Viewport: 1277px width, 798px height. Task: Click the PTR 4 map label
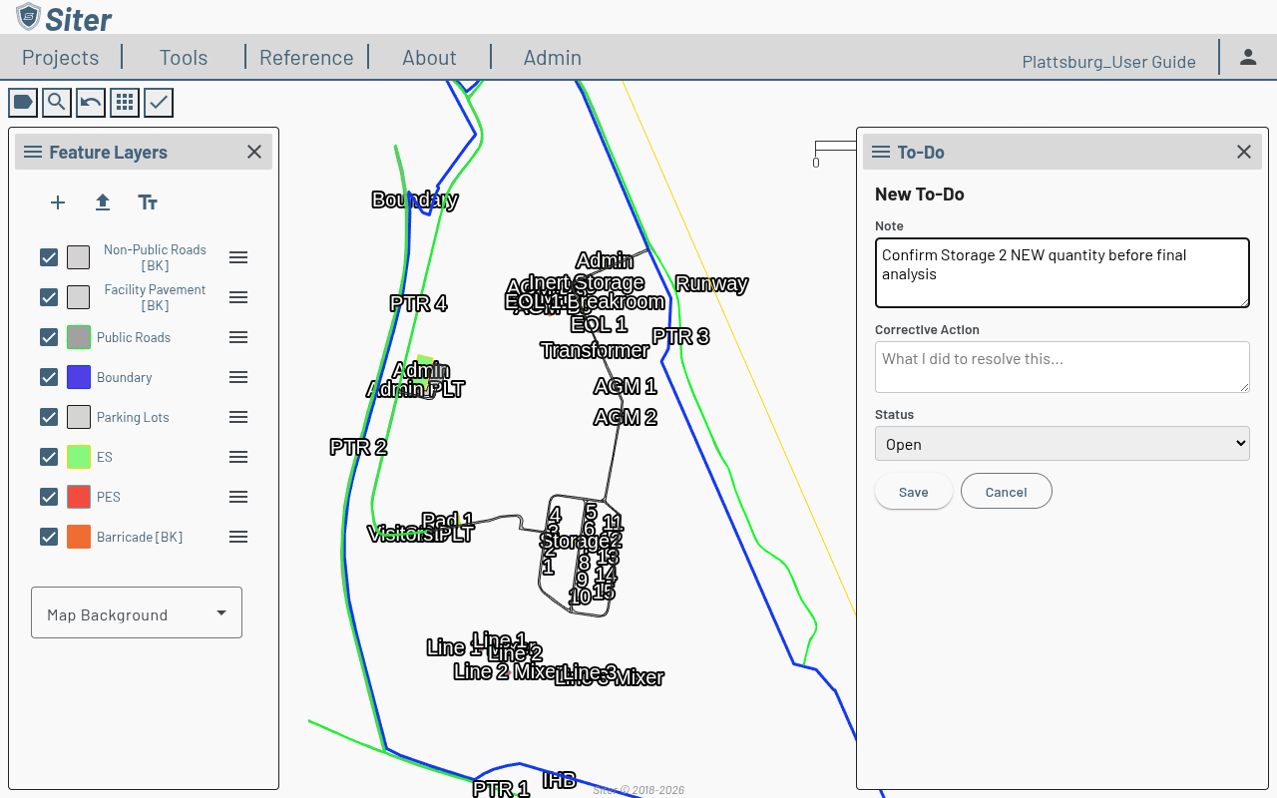click(418, 303)
